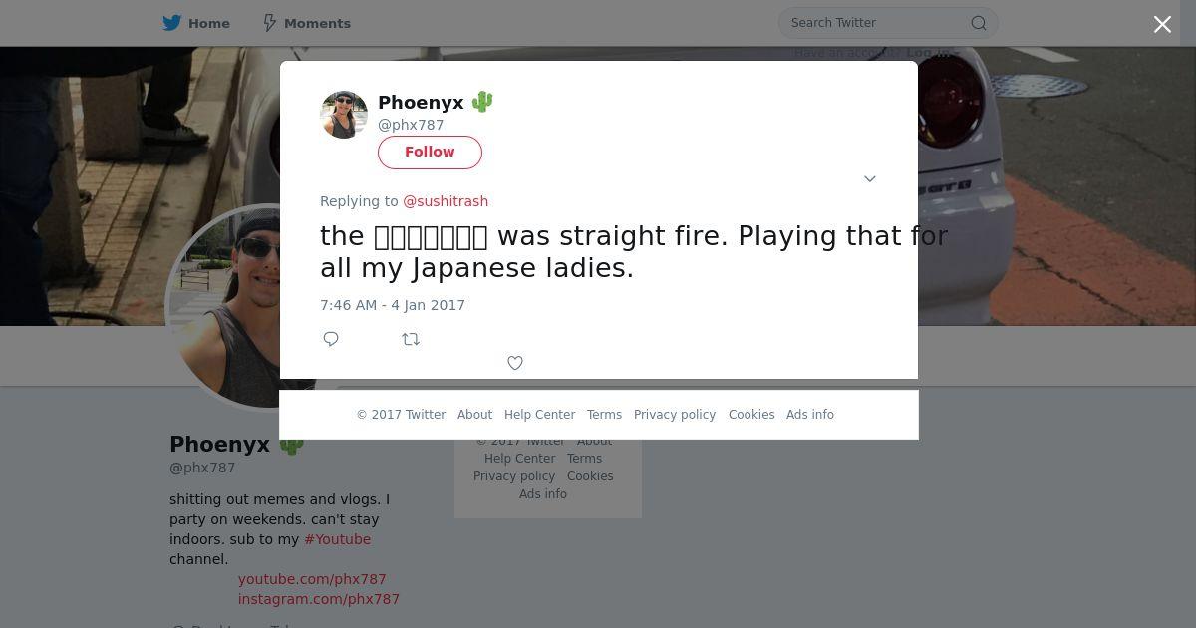Click the Ads info footer link

[x=810, y=415]
